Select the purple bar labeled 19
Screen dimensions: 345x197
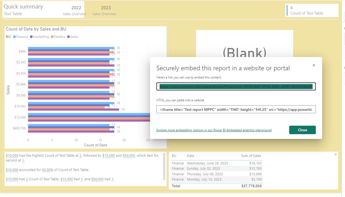point(74,110)
